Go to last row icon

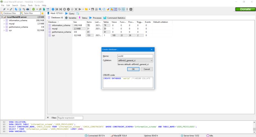(60, 9)
